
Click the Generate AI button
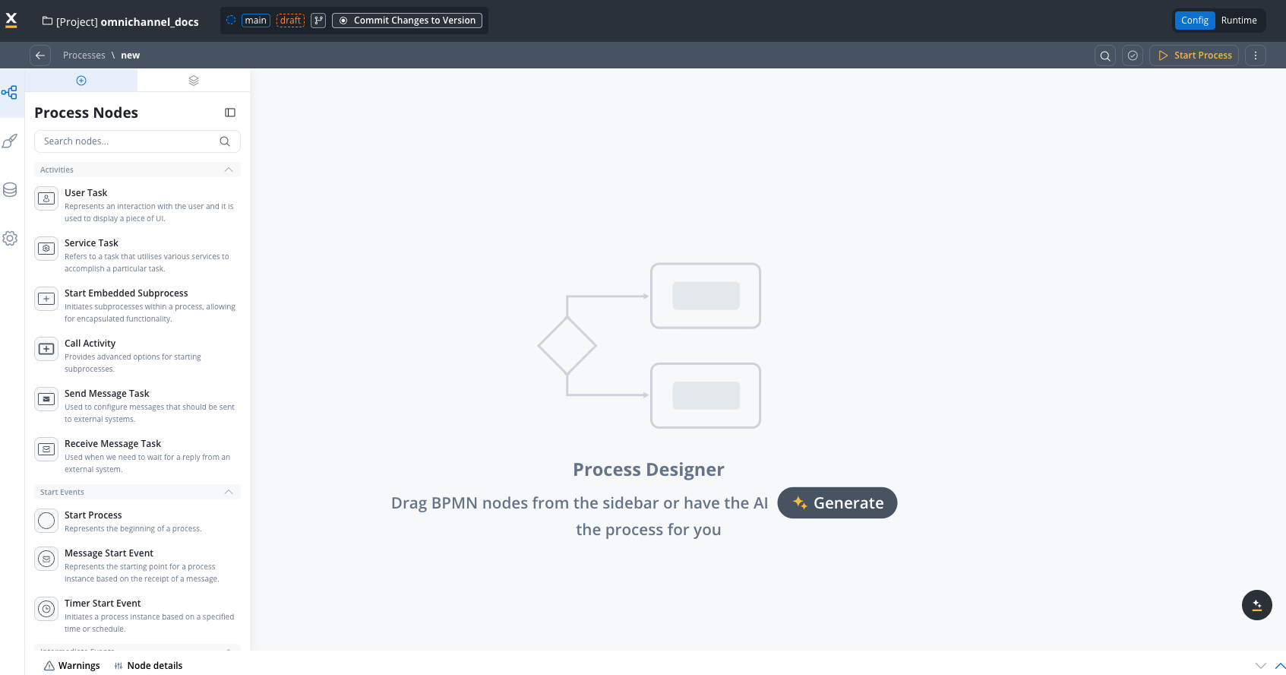[837, 503]
